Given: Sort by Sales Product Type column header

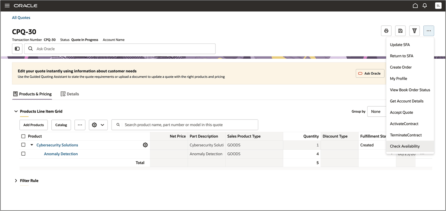Looking at the screenshot, I should tap(254, 136).
